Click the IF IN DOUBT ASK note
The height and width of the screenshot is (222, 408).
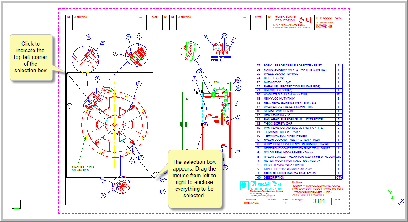click(x=328, y=18)
